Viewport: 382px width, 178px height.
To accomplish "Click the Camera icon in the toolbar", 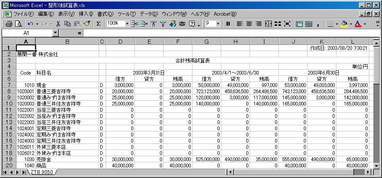I will (x=182, y=23).
